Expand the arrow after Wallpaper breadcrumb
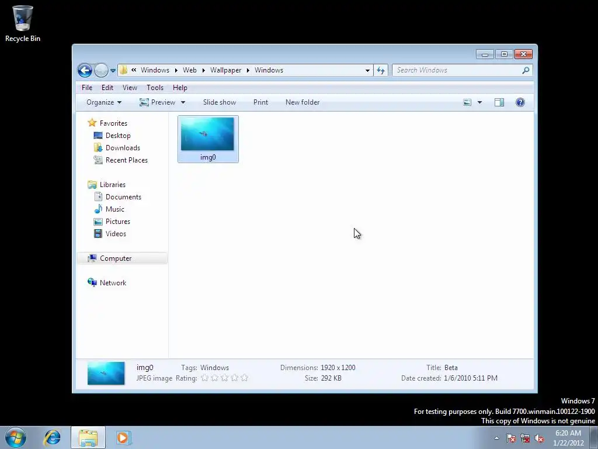 tap(248, 70)
